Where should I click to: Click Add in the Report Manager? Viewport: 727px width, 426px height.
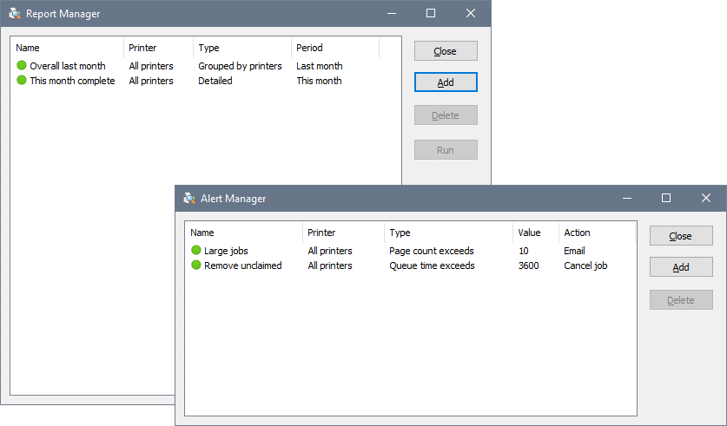pos(446,82)
